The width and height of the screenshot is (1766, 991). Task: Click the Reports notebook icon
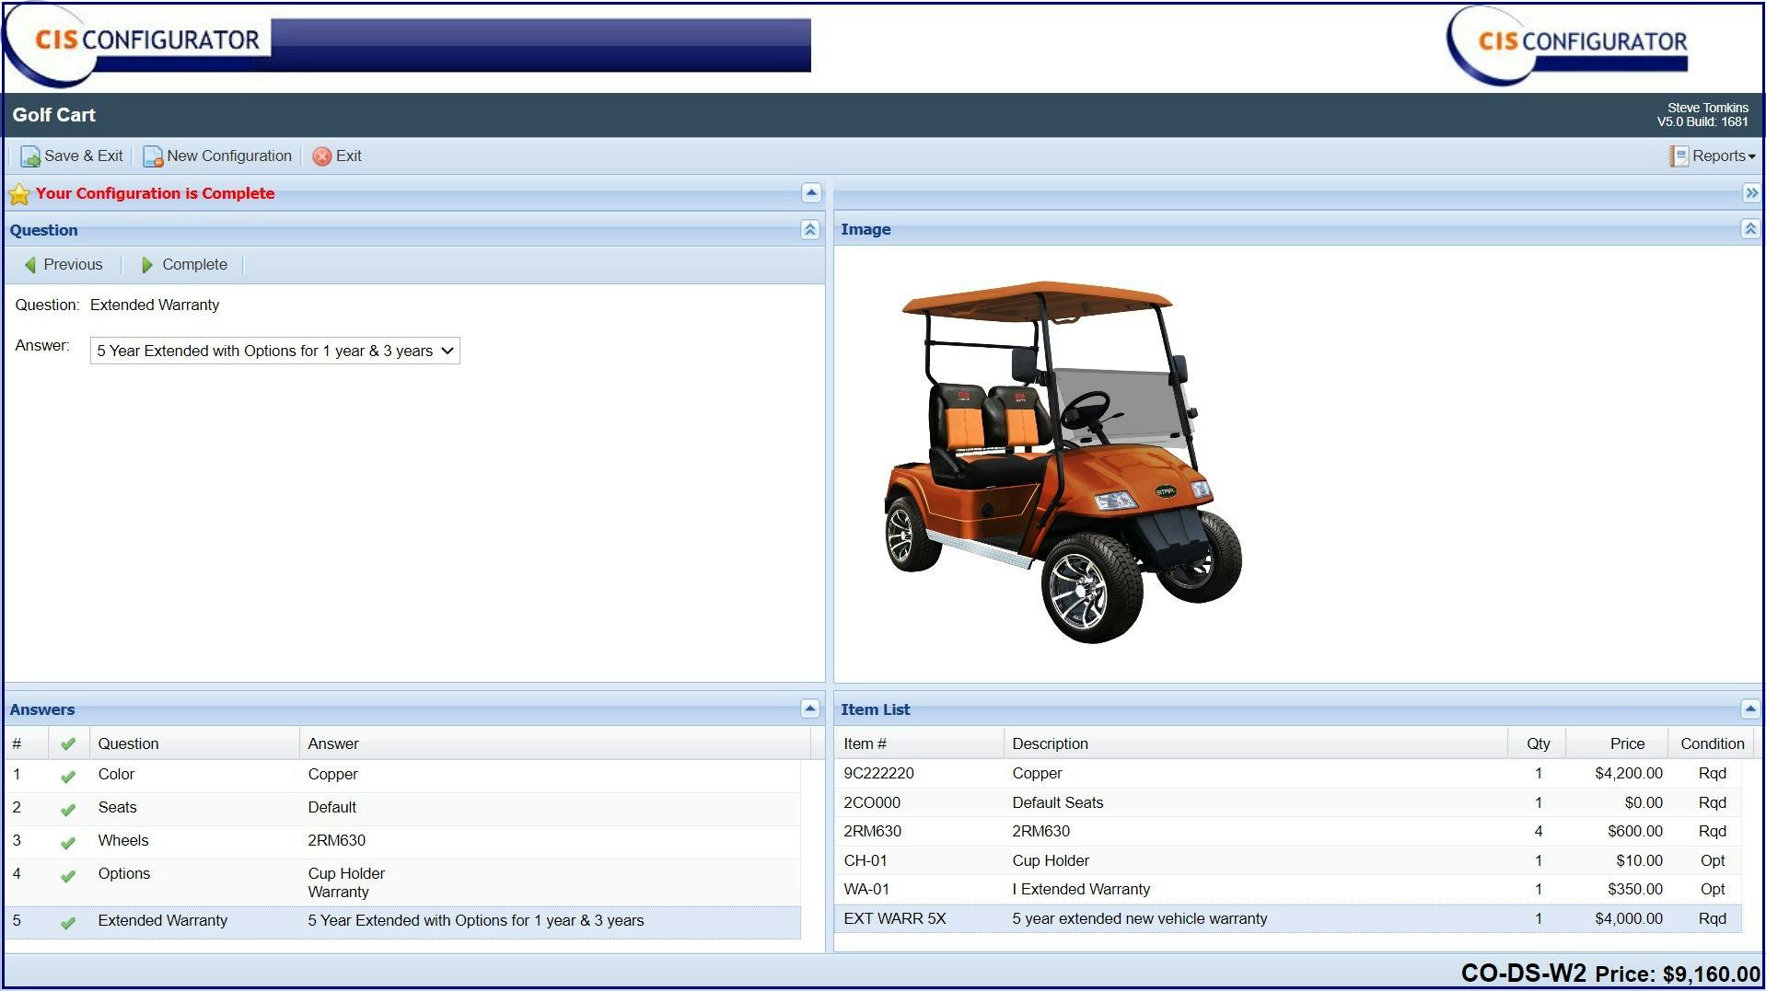coord(1678,156)
